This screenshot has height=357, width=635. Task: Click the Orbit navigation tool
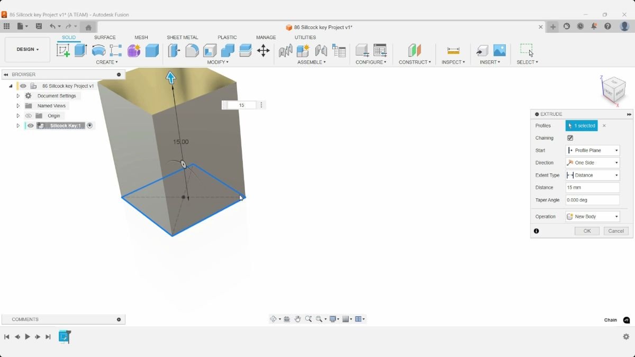274,319
